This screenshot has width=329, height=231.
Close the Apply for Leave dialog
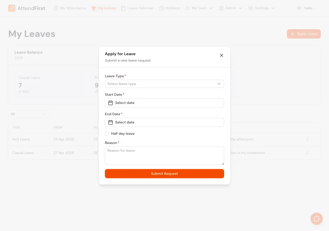point(221,55)
